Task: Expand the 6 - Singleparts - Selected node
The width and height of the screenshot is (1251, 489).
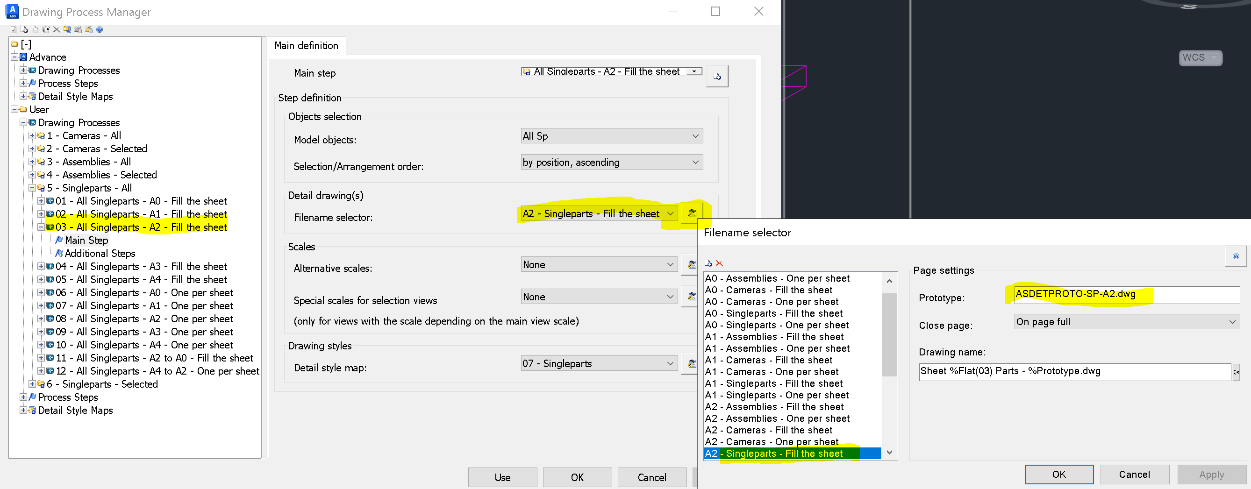Action: pos(33,383)
